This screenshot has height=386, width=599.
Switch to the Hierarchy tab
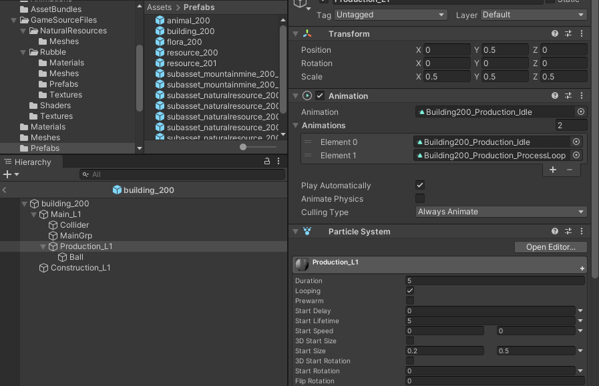pyautogui.click(x=31, y=162)
